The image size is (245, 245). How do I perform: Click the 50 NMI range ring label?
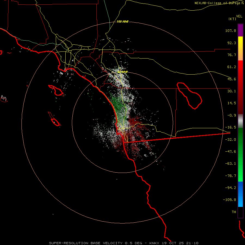tap(122, 72)
